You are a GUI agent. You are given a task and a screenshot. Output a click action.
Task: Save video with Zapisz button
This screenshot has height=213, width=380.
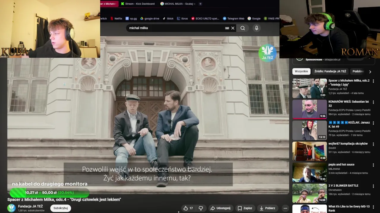245,208
